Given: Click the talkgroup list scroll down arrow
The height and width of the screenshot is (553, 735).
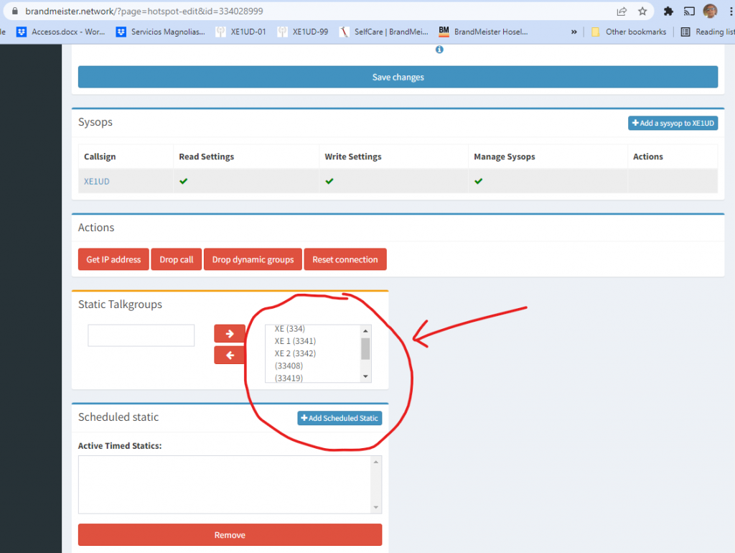Looking at the screenshot, I should [365, 376].
